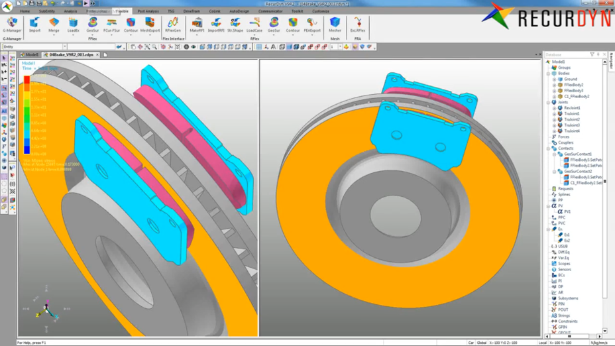Expand the FFlexBody2 node
615x346 pixels.
tap(554, 85)
